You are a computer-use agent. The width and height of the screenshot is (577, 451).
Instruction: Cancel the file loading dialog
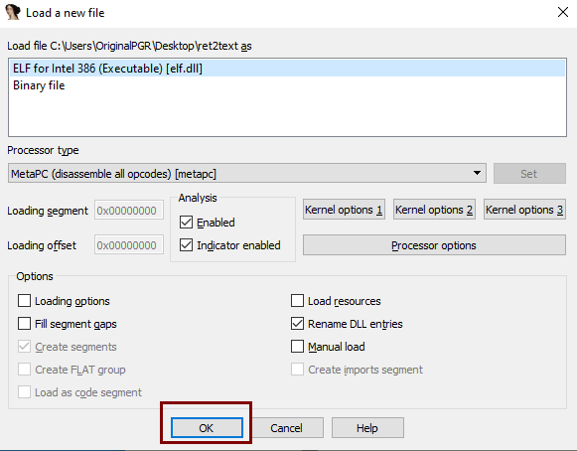click(x=287, y=428)
